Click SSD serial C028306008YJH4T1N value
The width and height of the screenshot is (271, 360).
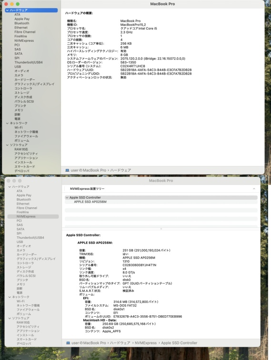[140, 265]
